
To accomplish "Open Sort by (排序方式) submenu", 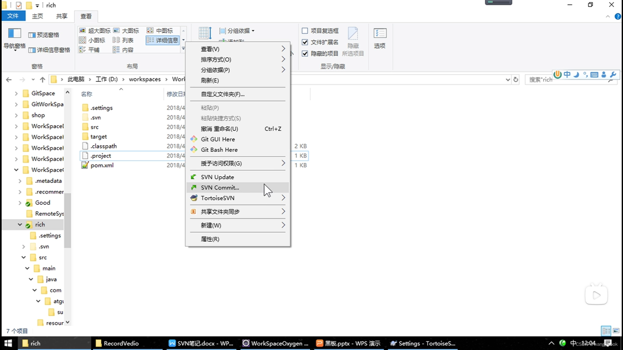I will [238, 60].
